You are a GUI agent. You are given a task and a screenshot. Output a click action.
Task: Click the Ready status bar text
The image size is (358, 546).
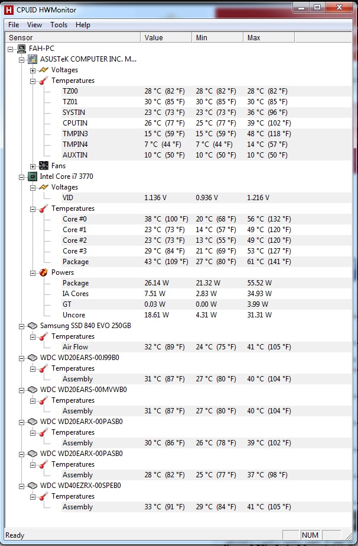click(x=15, y=535)
